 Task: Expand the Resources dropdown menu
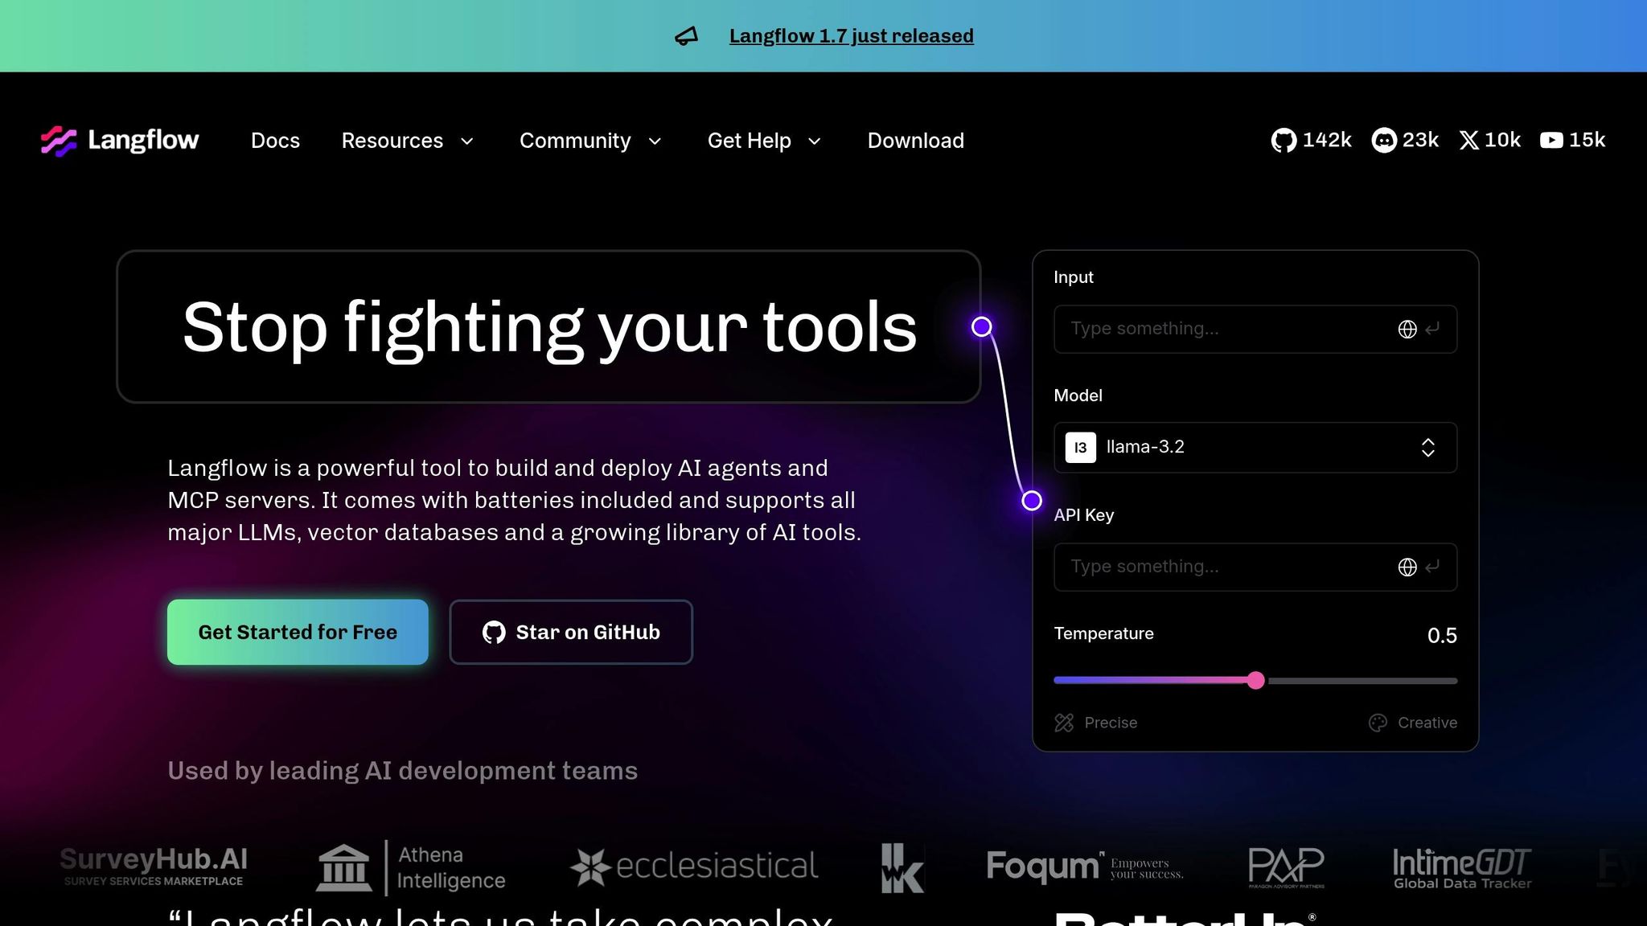click(408, 141)
